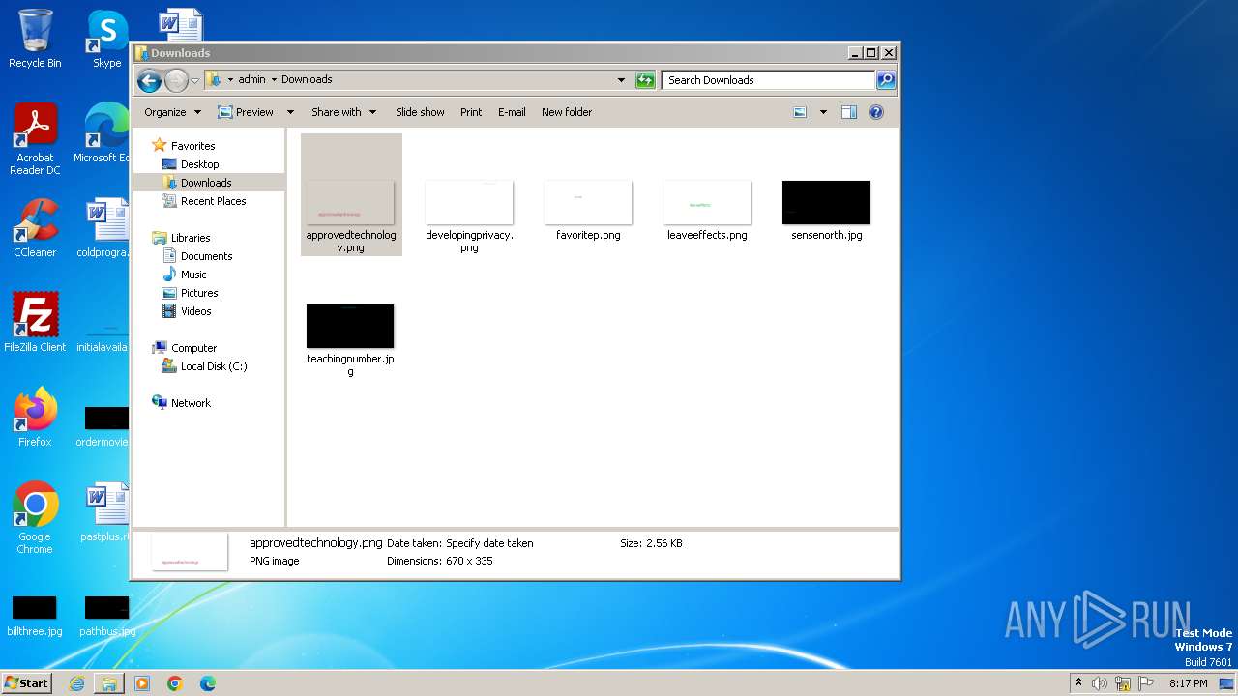Click the Google Chrome desktop icon

pyautogui.click(x=35, y=518)
